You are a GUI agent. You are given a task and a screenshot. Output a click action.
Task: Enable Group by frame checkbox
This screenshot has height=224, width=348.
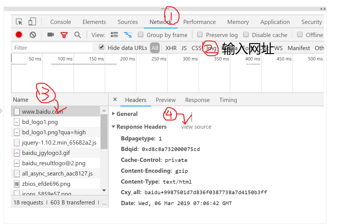tap(141, 35)
